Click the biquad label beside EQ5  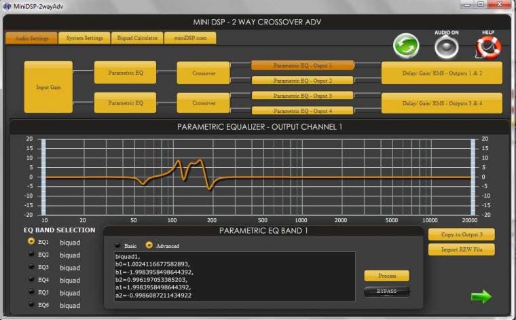70,293
